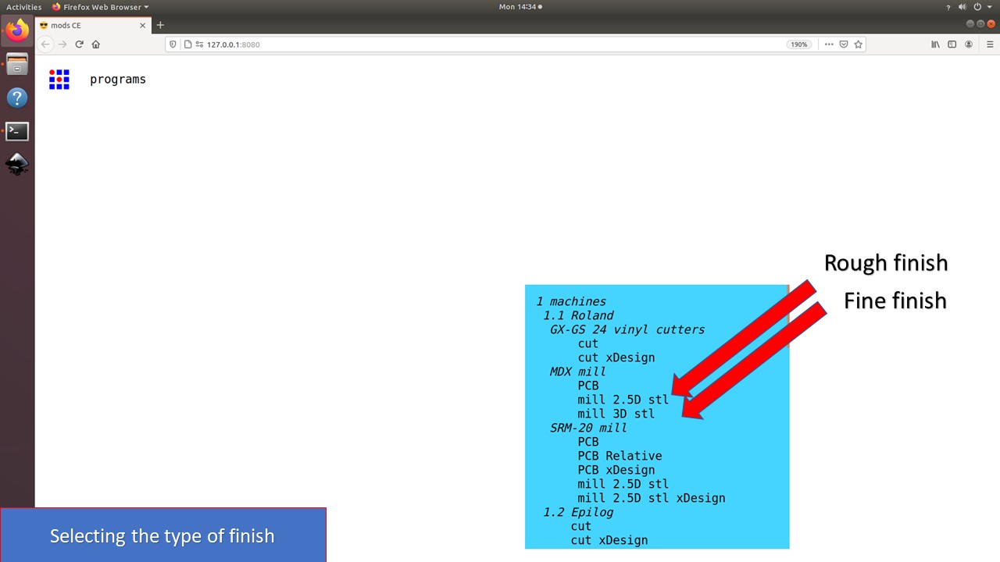1000x562 pixels.
Task: Open Terminal from the dock
Action: [x=17, y=131]
